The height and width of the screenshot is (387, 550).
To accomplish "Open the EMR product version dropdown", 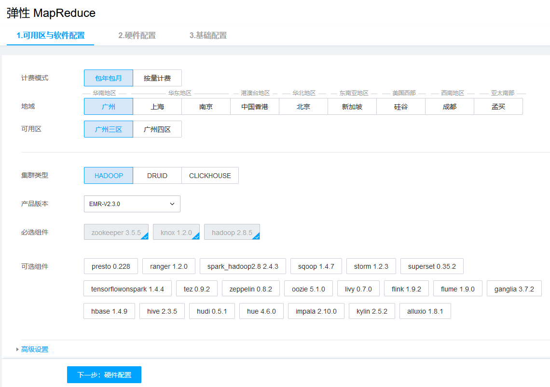I will click(132, 204).
